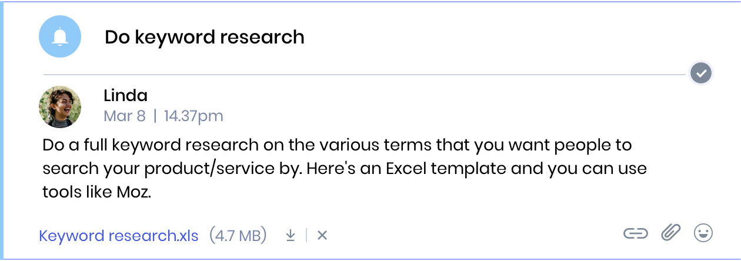Click the horizontal divider below the title
This screenshot has width=741, height=261.
click(x=366, y=75)
